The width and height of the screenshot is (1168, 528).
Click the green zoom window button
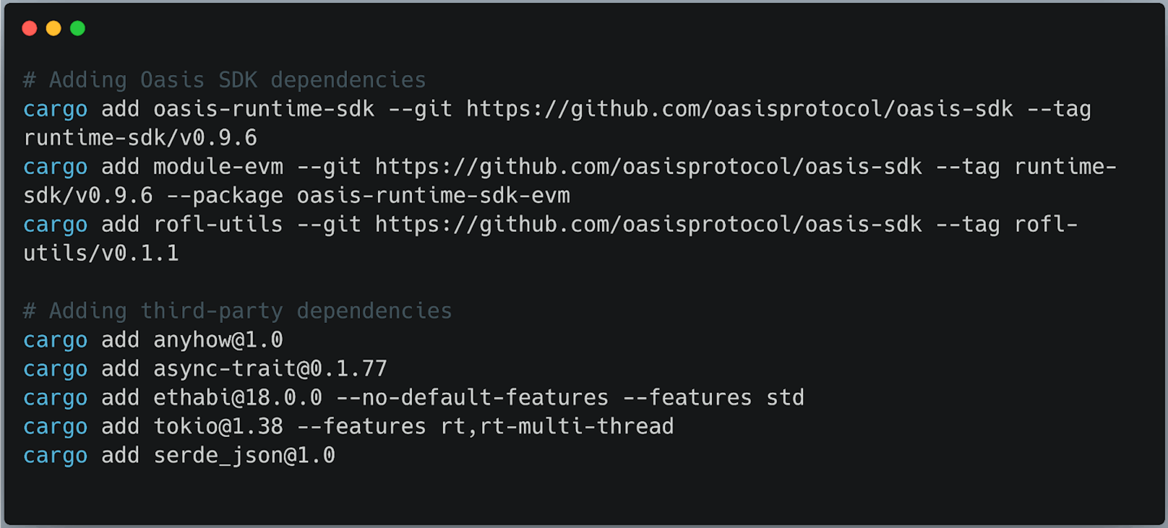click(78, 29)
